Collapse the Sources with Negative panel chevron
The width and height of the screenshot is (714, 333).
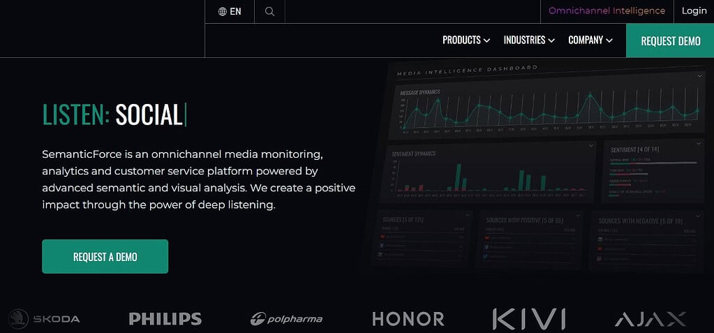699,215
